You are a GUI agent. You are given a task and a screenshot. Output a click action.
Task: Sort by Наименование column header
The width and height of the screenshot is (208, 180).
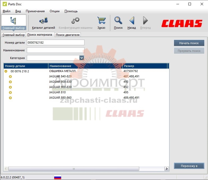[x=85, y=66]
